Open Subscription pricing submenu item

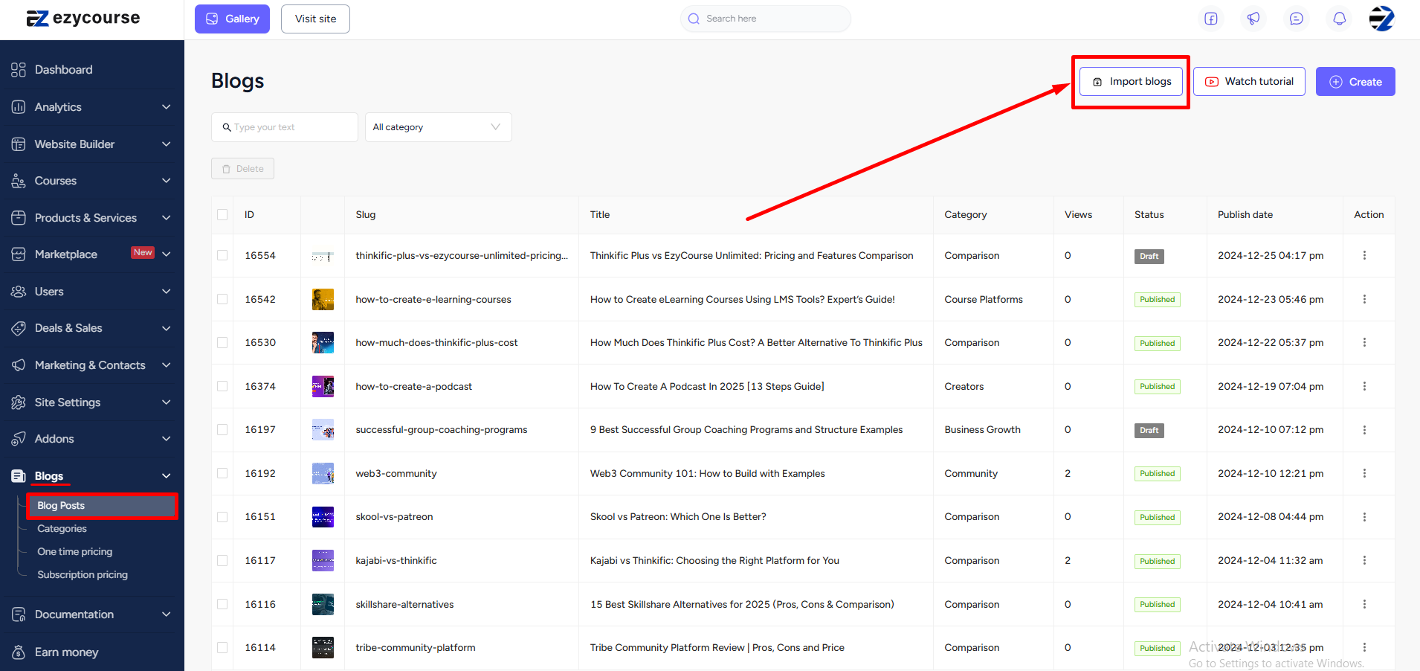click(83, 575)
